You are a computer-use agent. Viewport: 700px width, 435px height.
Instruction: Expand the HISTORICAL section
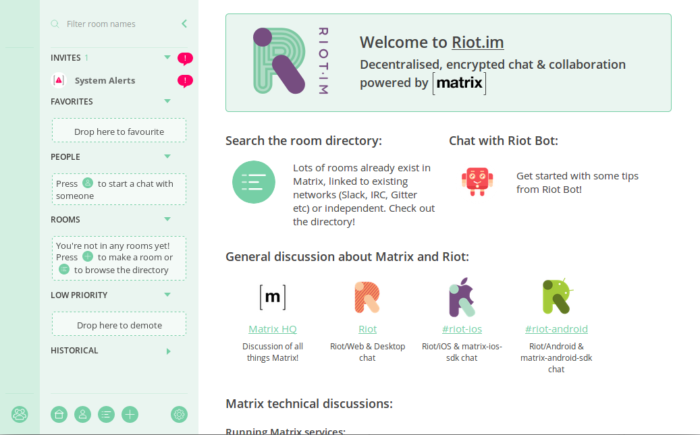168,351
